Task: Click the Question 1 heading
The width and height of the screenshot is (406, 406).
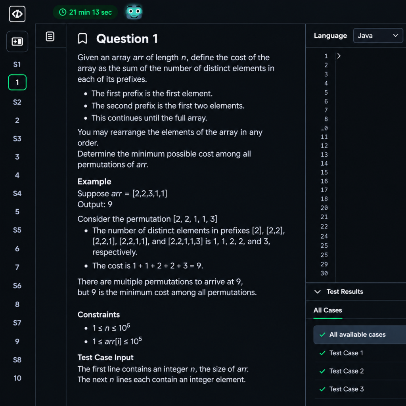Action: (x=127, y=39)
